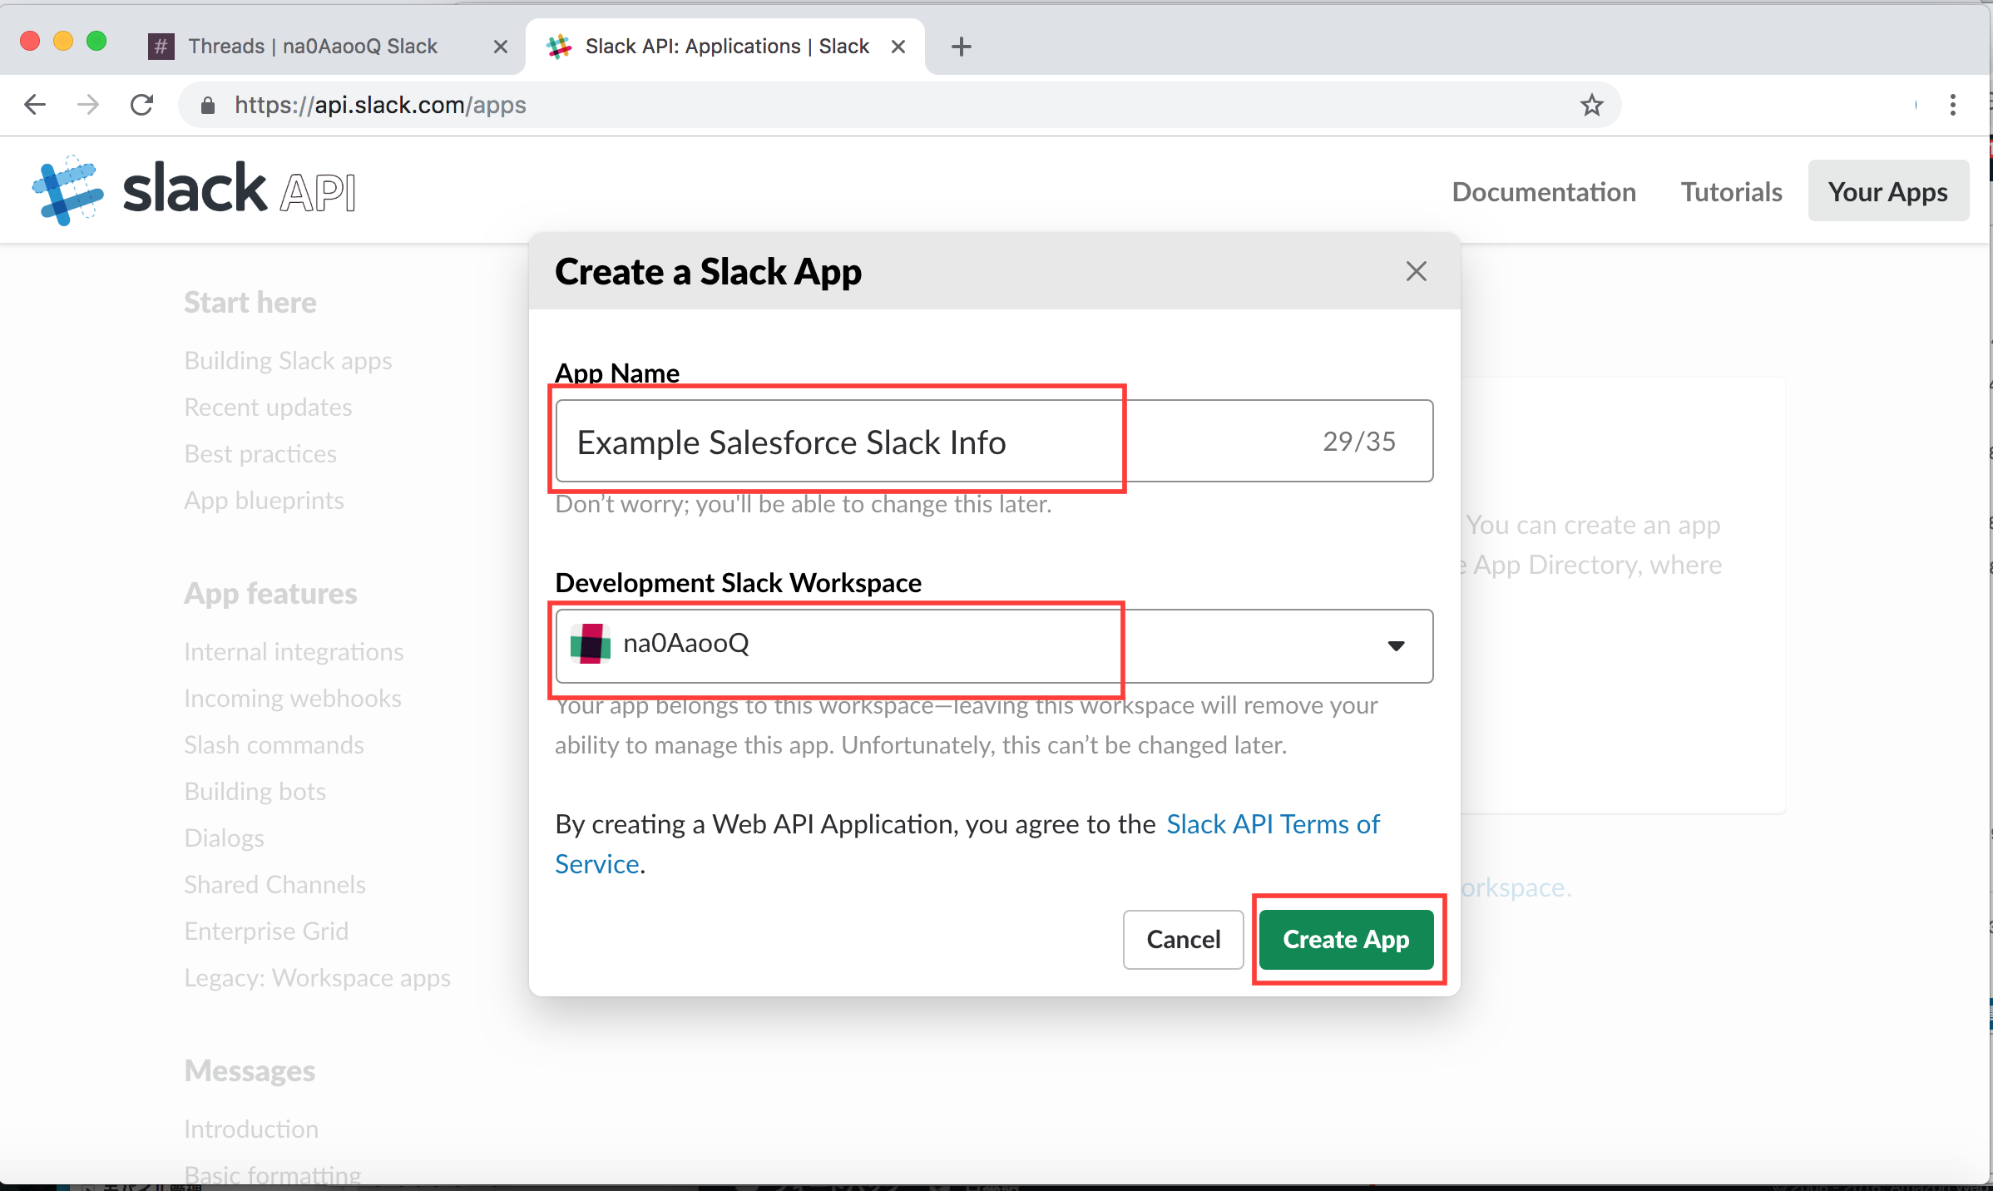The image size is (1993, 1191).
Task: Click the lock icon in address bar
Action: [208, 105]
